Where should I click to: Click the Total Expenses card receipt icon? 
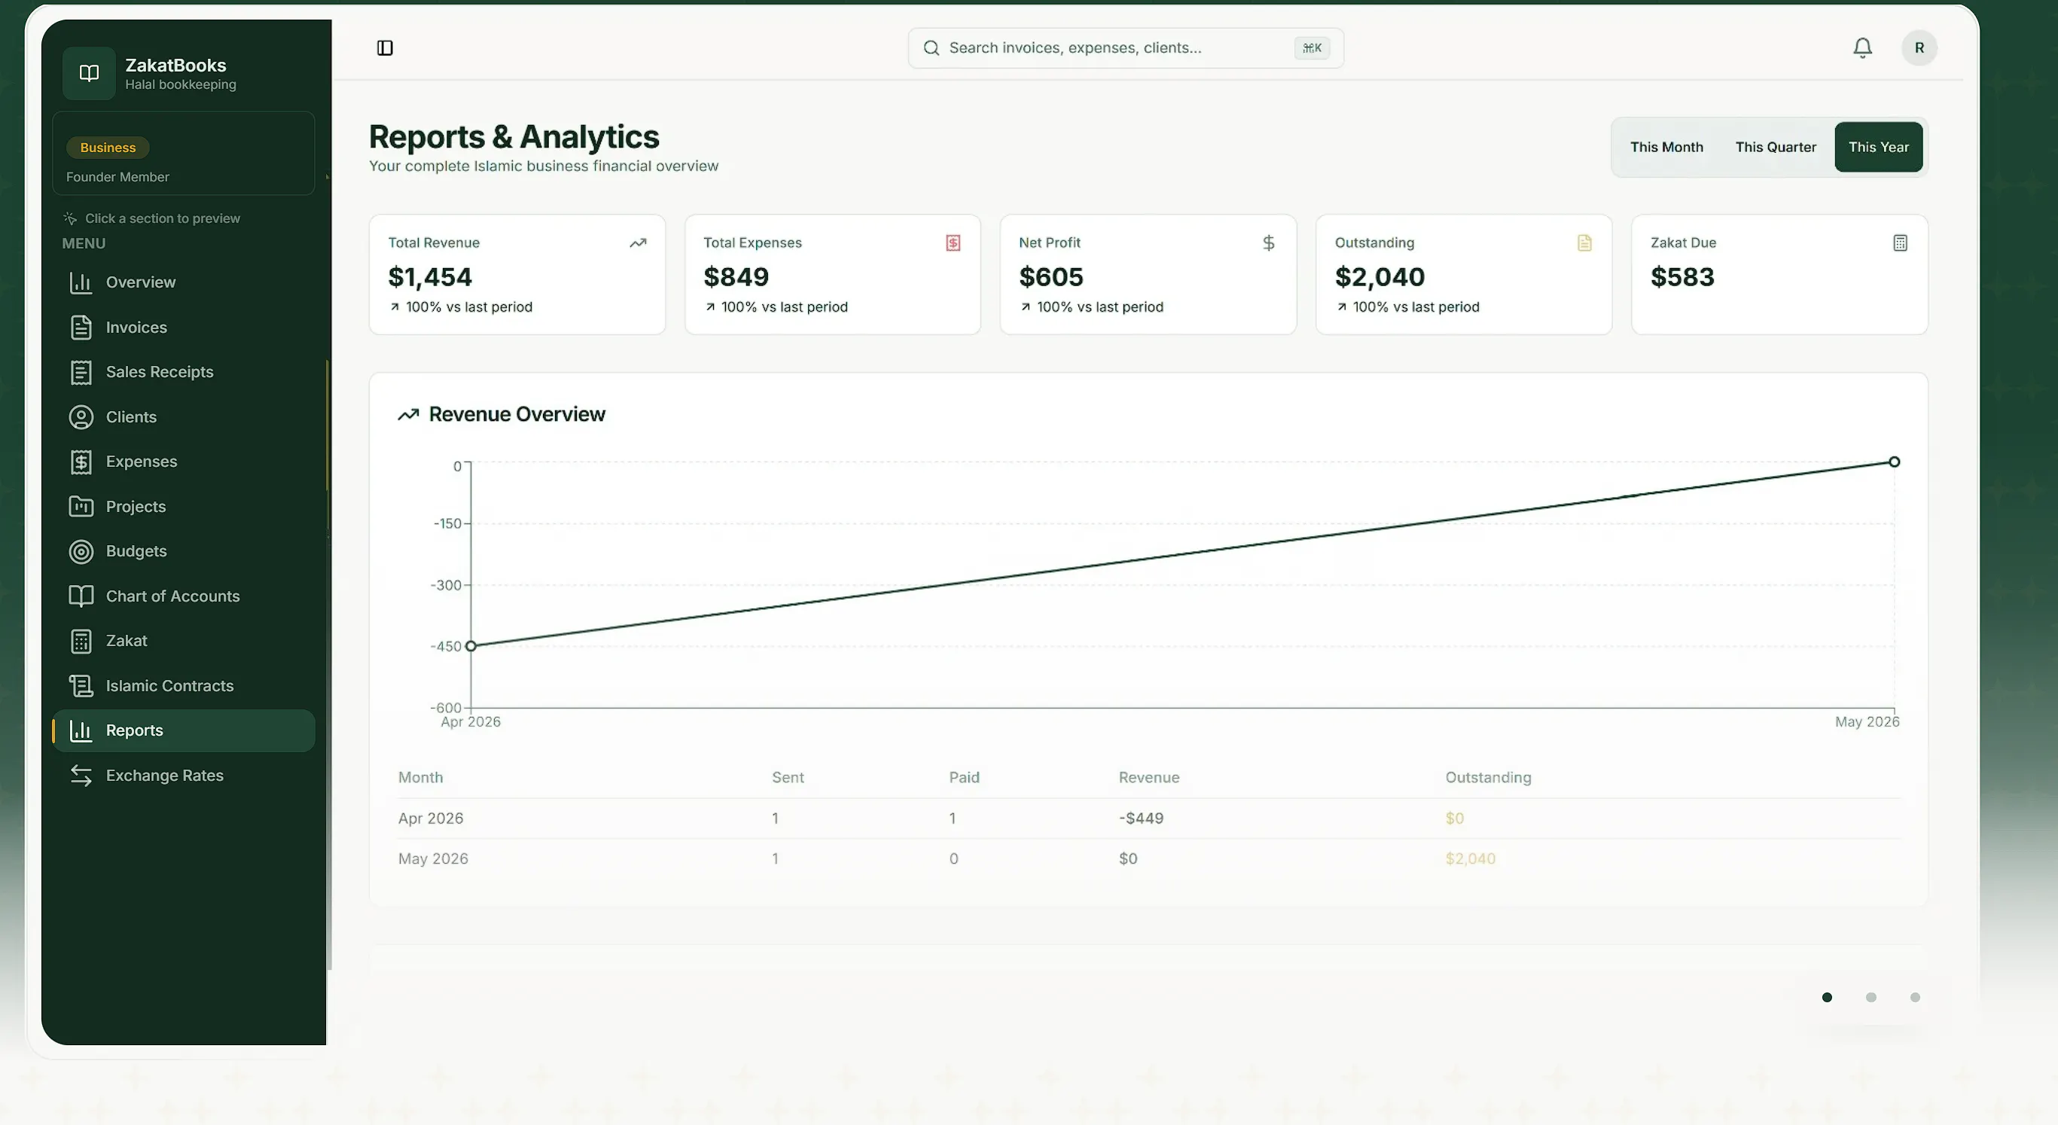point(953,243)
